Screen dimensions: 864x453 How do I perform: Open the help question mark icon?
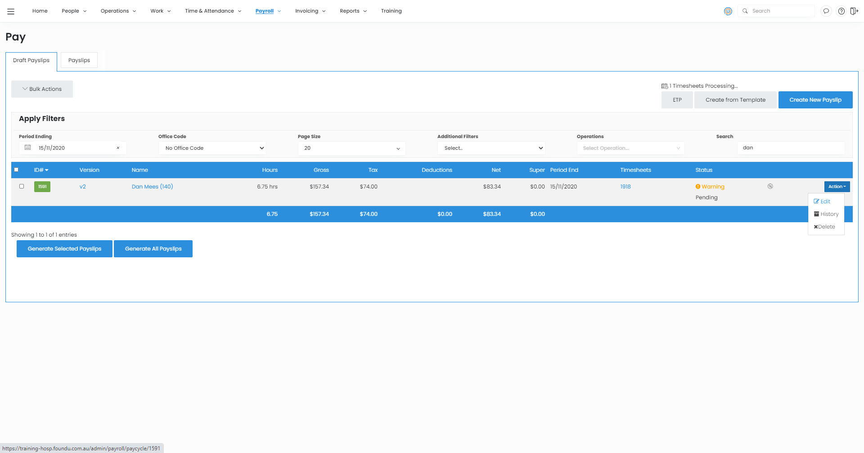[x=841, y=11]
